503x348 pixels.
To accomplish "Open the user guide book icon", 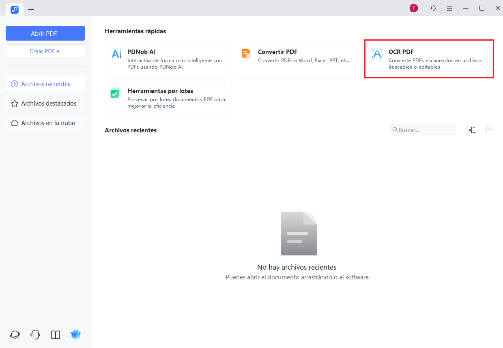I will coord(56,335).
